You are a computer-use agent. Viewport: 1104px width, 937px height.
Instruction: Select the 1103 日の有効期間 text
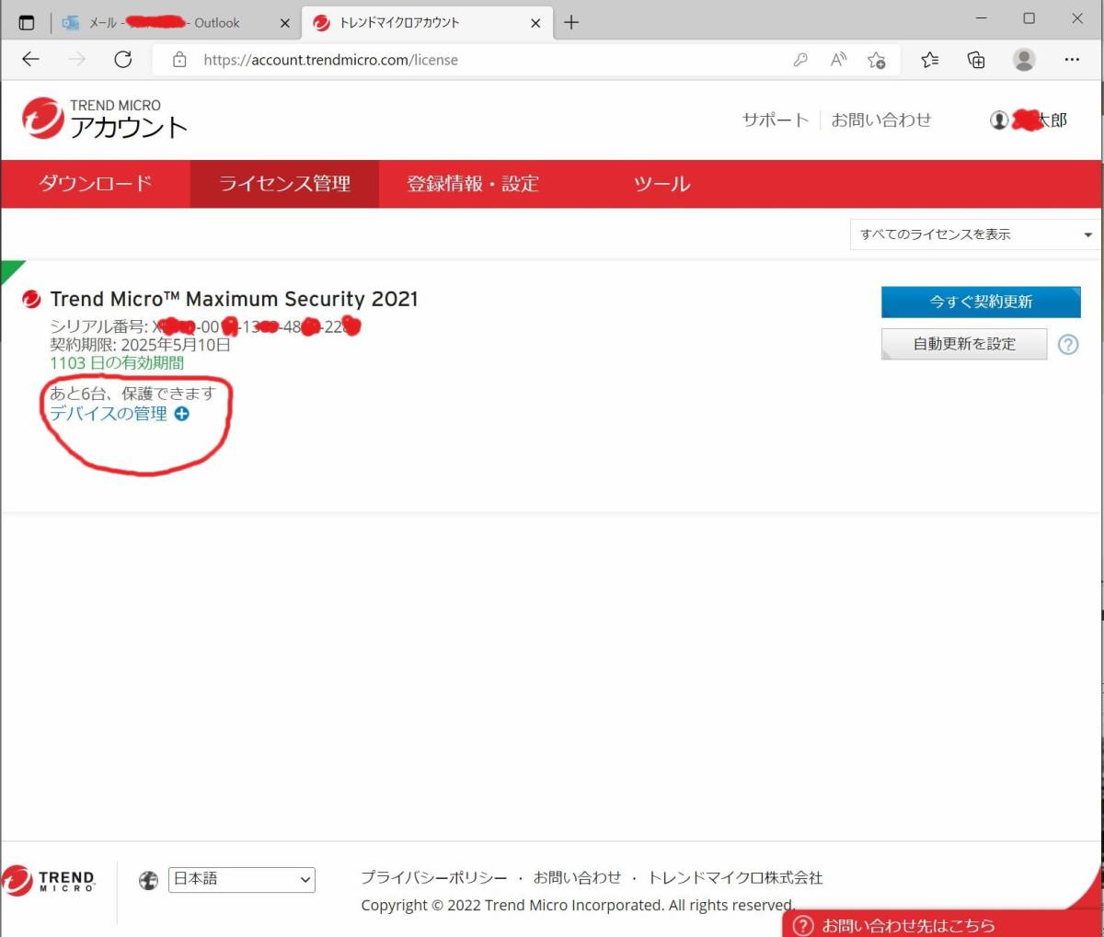pos(117,362)
